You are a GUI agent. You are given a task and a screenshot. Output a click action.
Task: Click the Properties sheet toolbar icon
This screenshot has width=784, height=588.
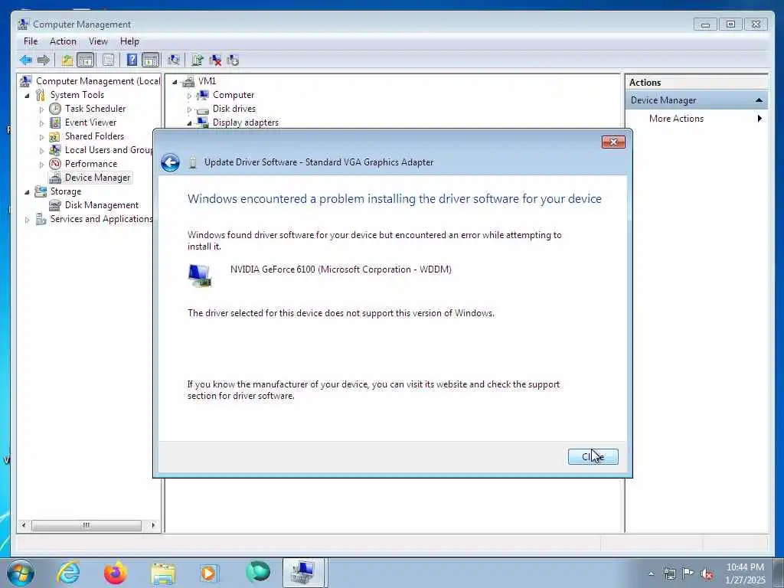(x=108, y=60)
